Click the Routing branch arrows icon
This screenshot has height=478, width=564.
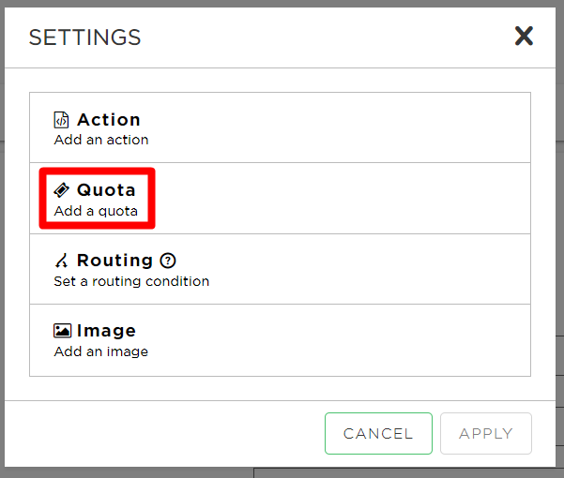(61, 261)
